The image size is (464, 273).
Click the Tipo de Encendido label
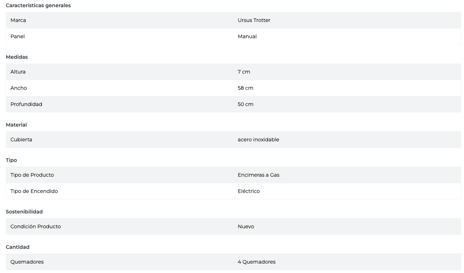[34, 191]
